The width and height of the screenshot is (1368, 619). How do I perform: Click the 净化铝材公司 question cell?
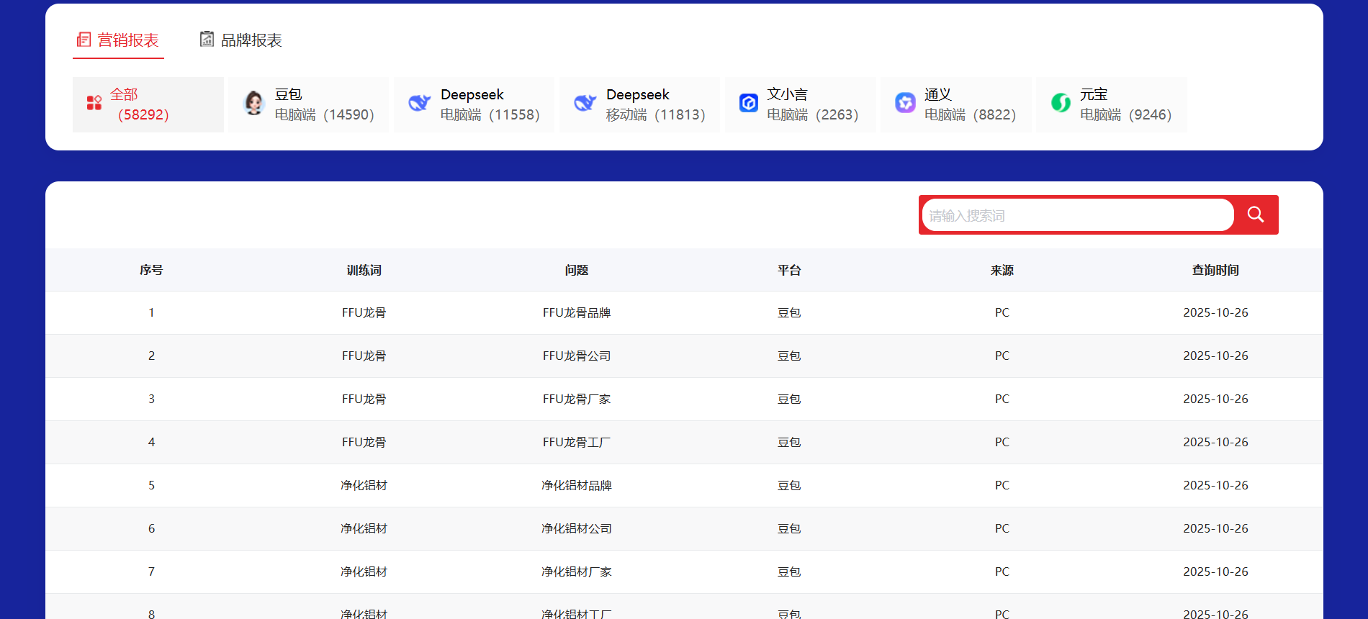click(x=576, y=528)
